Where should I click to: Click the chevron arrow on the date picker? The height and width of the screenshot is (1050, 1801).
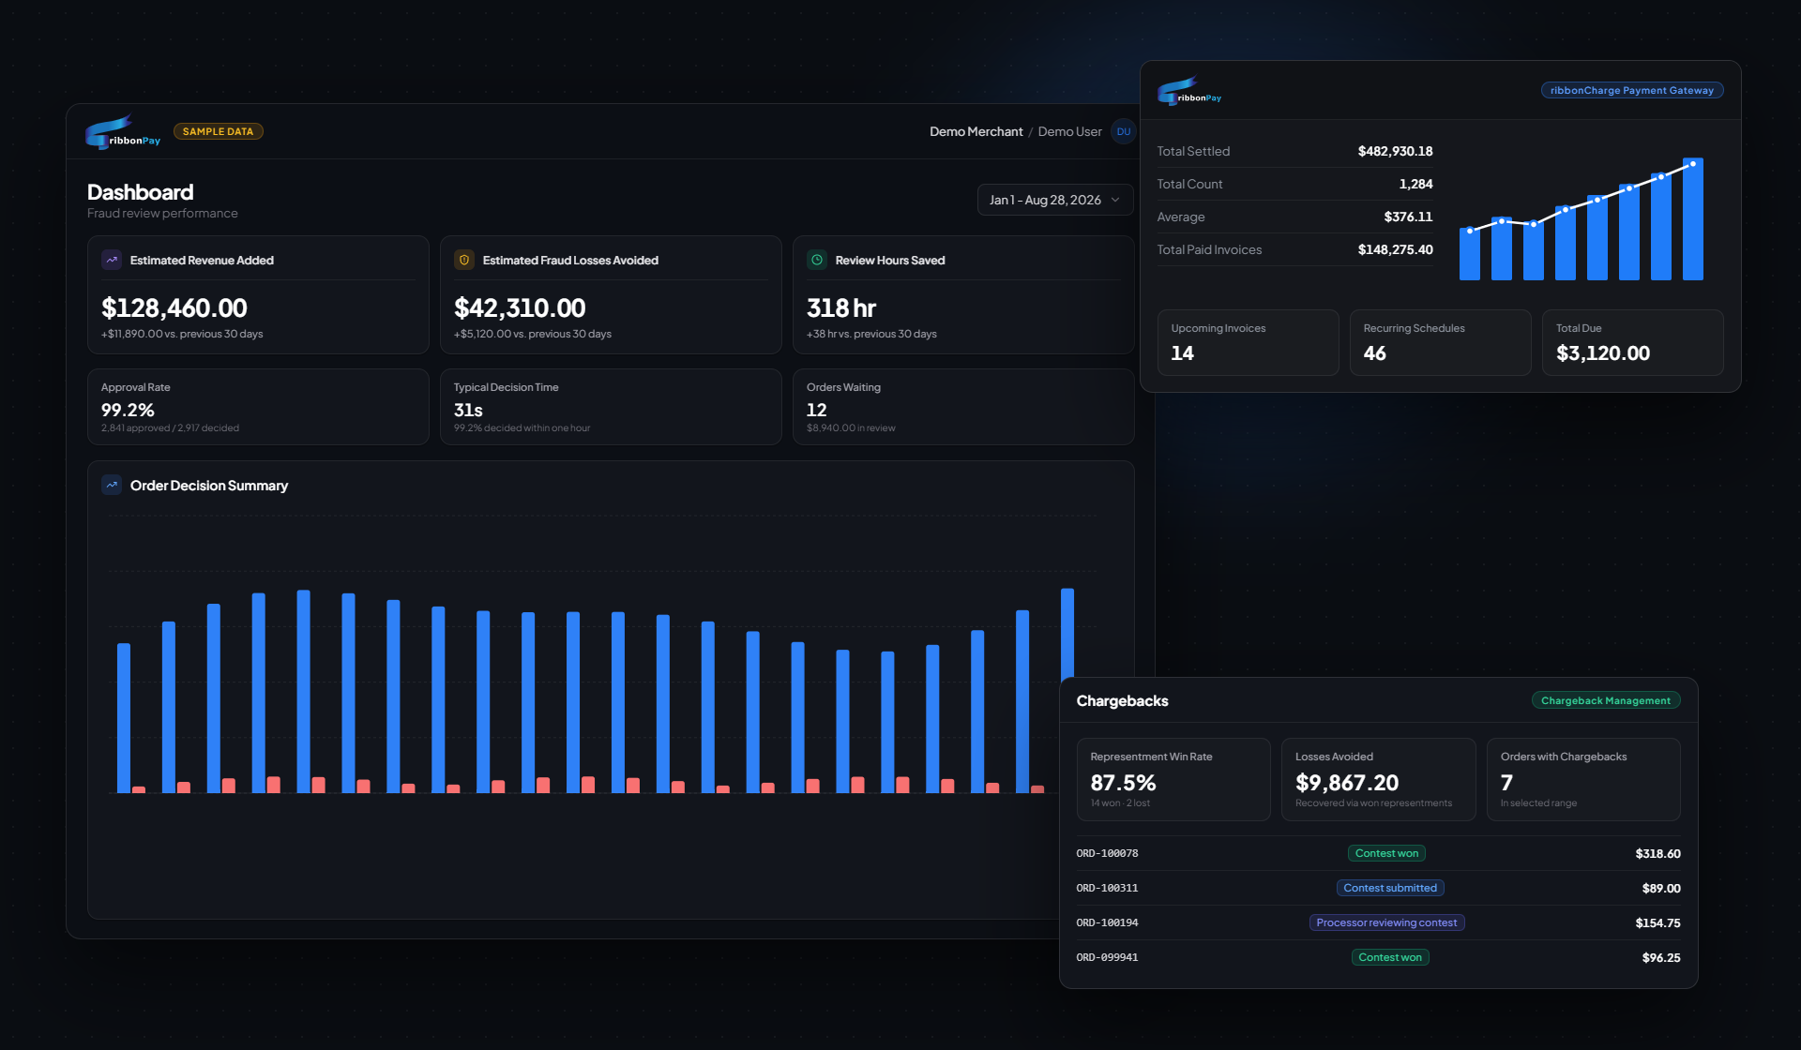coord(1115,200)
